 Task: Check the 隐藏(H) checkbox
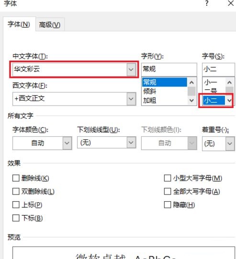point(168,205)
